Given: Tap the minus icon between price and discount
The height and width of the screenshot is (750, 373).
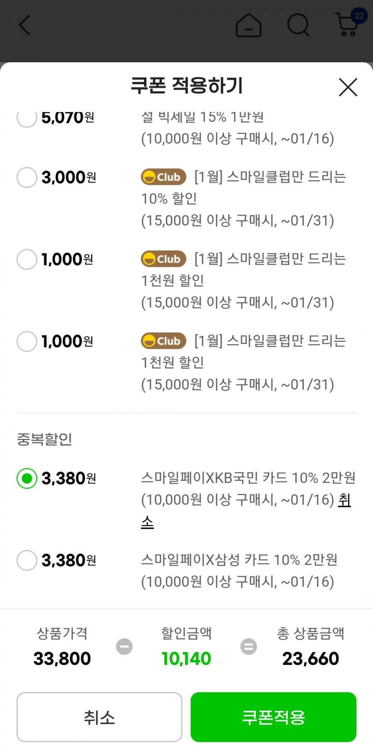Looking at the screenshot, I should tap(124, 647).
